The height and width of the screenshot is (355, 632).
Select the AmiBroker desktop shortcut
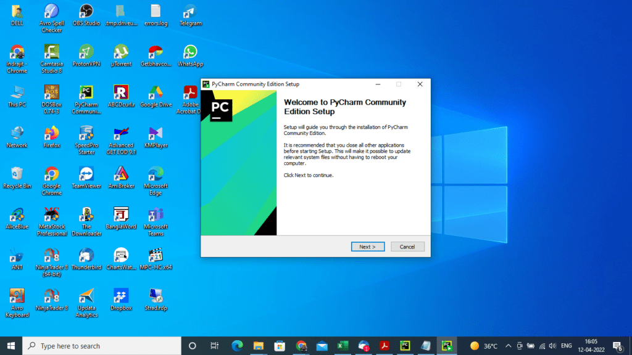coord(121,178)
